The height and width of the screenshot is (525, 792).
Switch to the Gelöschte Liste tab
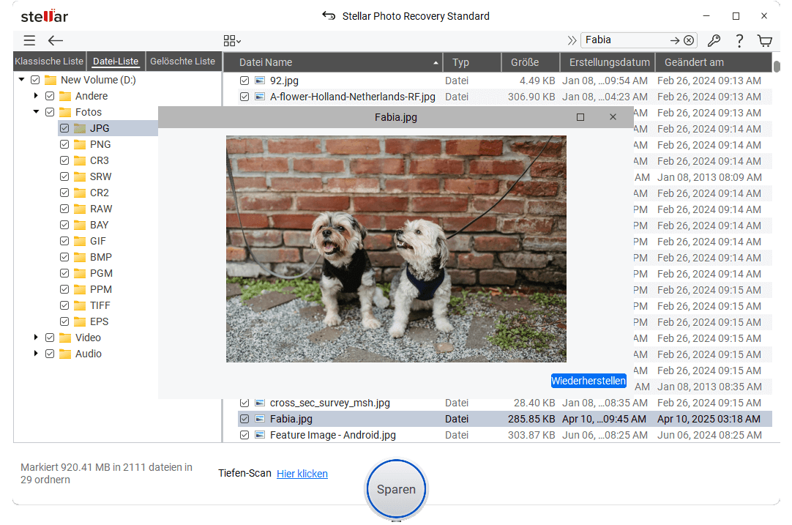point(182,62)
